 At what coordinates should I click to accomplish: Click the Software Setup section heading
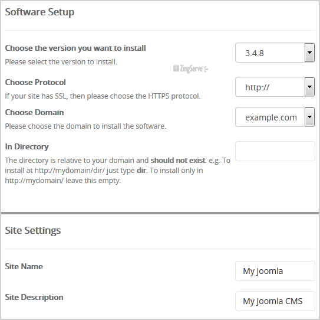pos(39,12)
